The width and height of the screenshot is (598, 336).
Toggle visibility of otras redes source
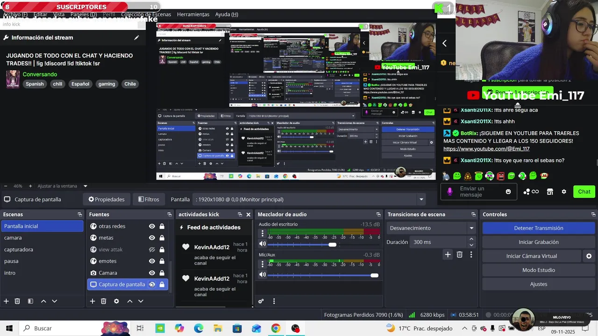(x=152, y=226)
